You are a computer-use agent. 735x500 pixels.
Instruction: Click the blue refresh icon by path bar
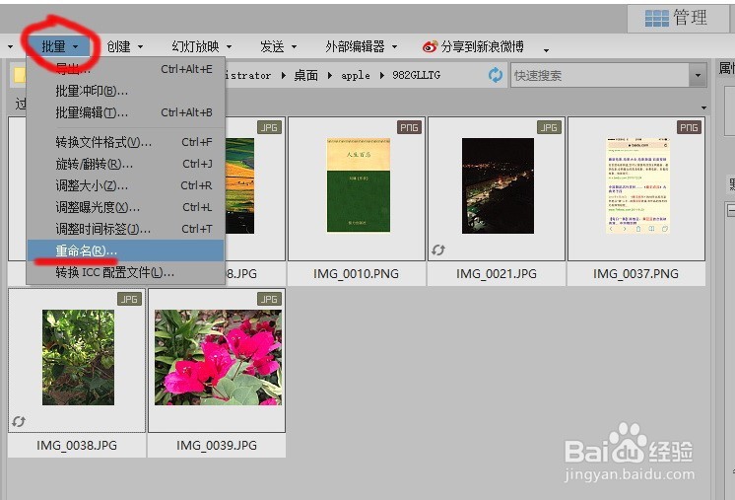pyautogui.click(x=495, y=75)
